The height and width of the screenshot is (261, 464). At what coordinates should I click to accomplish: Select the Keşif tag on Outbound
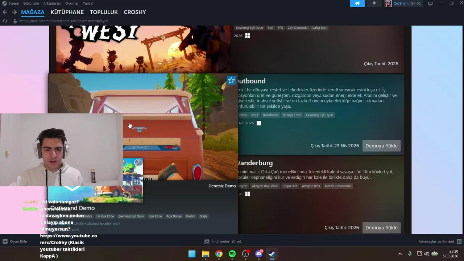pyautogui.click(x=255, y=115)
